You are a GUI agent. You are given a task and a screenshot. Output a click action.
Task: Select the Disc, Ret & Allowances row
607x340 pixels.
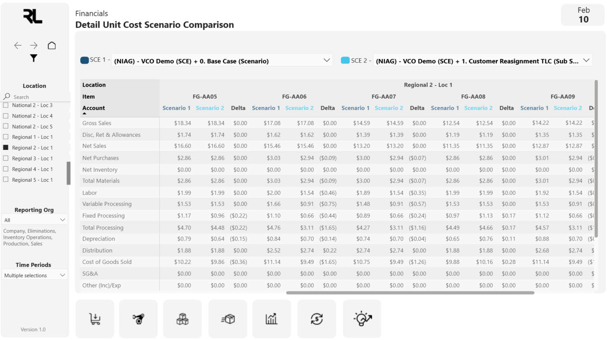click(111, 135)
